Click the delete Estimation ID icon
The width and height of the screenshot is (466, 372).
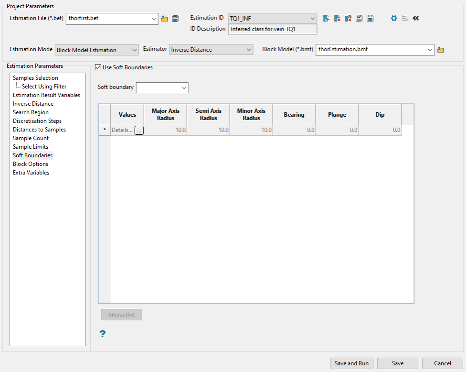click(337, 18)
